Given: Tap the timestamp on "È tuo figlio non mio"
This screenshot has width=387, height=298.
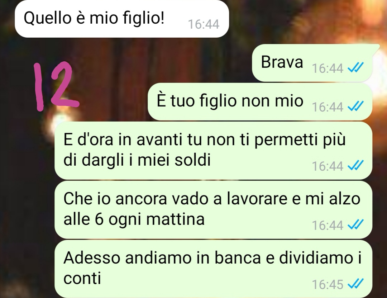Looking at the screenshot, I should coord(328,107).
